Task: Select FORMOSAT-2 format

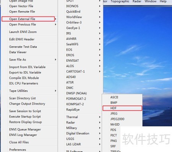Action: click(76, 99)
